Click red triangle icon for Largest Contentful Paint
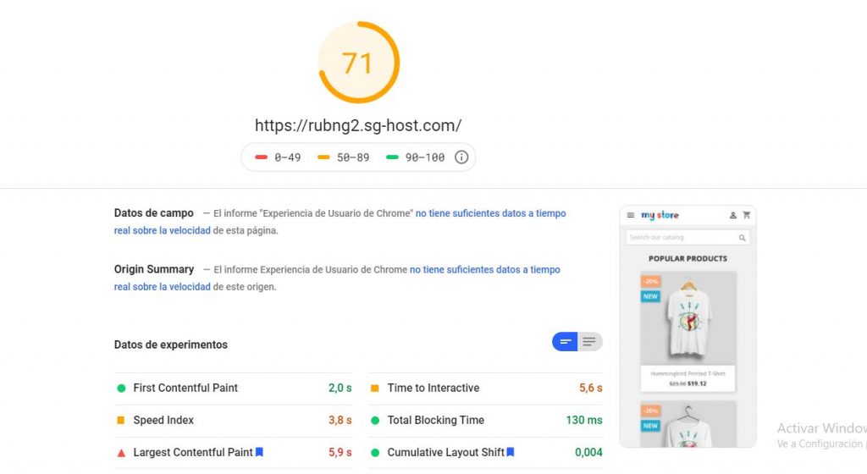 [121, 453]
